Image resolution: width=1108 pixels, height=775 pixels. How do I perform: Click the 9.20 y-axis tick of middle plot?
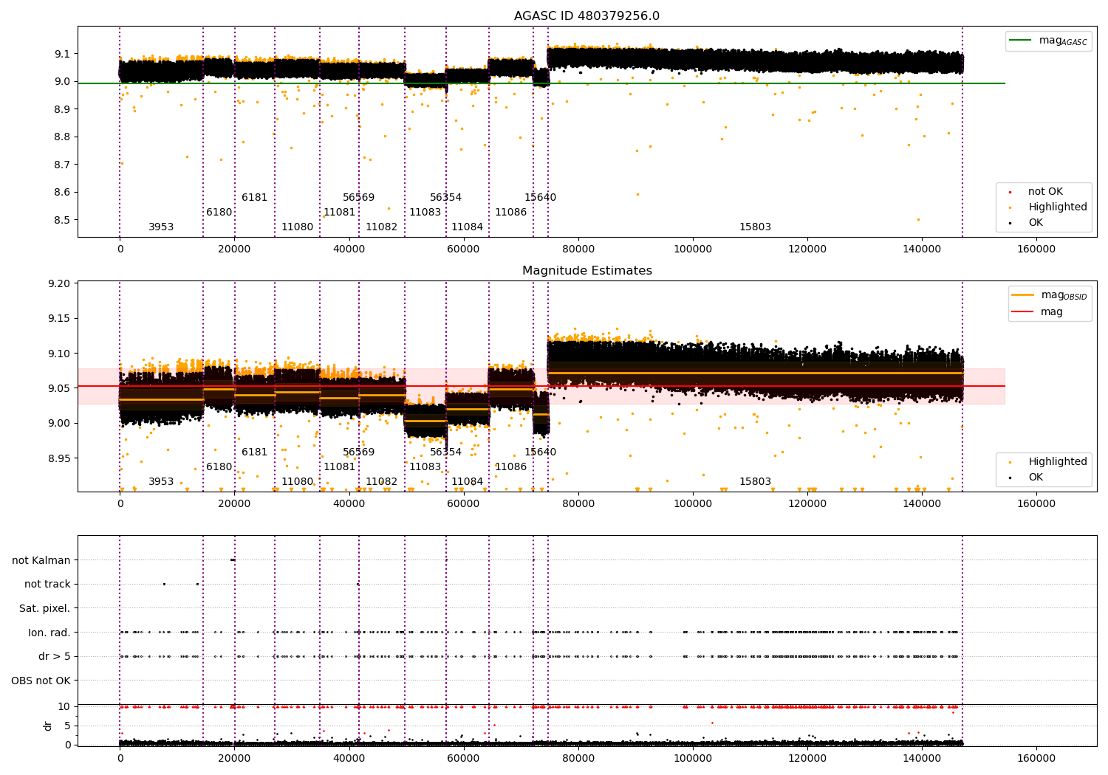pyautogui.click(x=59, y=283)
